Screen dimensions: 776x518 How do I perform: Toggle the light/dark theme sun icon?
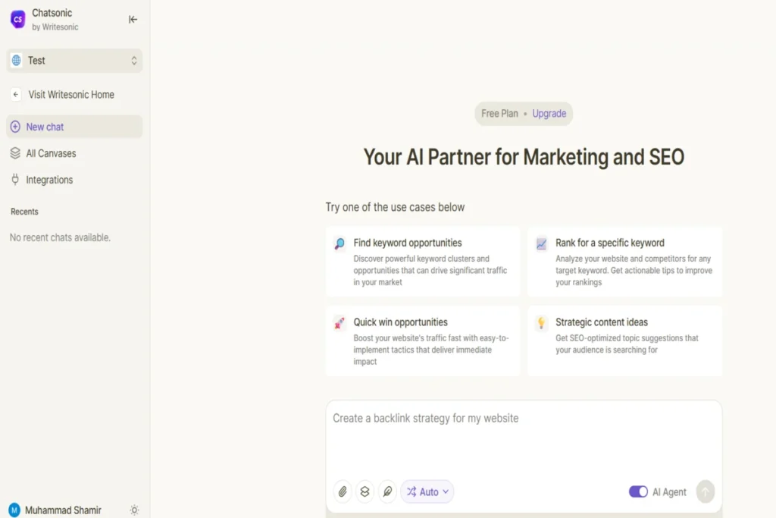(x=134, y=510)
